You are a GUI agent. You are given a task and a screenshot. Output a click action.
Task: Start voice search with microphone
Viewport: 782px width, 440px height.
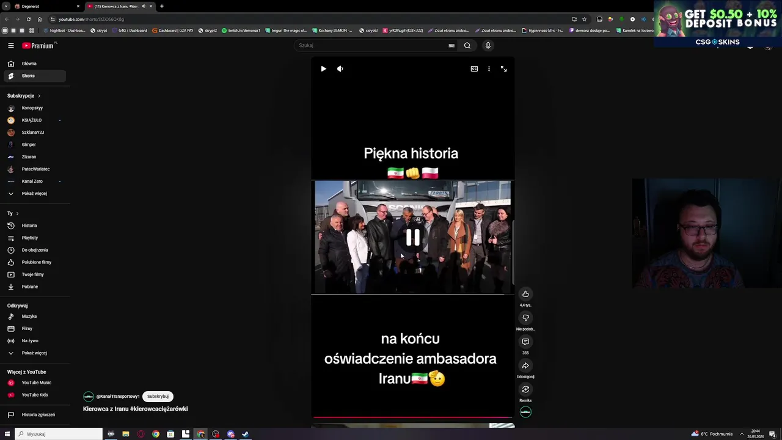coord(488,45)
